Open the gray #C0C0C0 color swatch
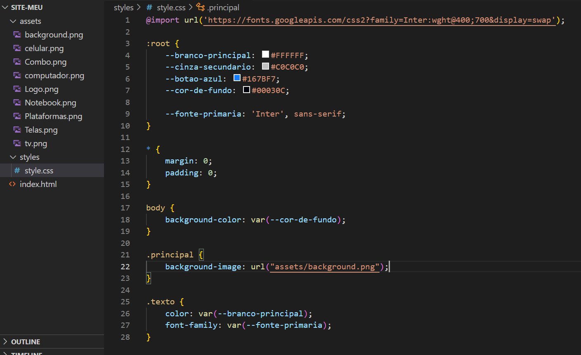The width and height of the screenshot is (581, 355). 265,66
